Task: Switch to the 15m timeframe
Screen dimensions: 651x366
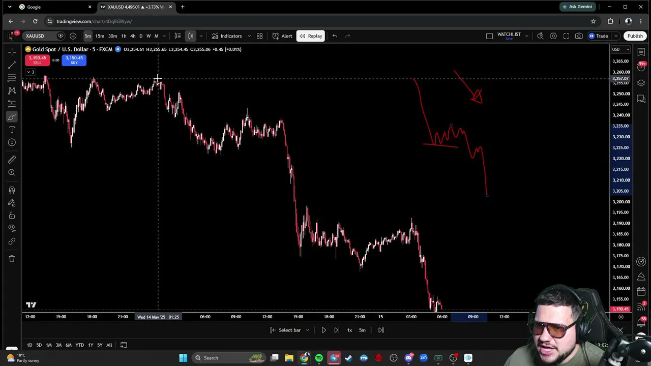Action: point(100,36)
